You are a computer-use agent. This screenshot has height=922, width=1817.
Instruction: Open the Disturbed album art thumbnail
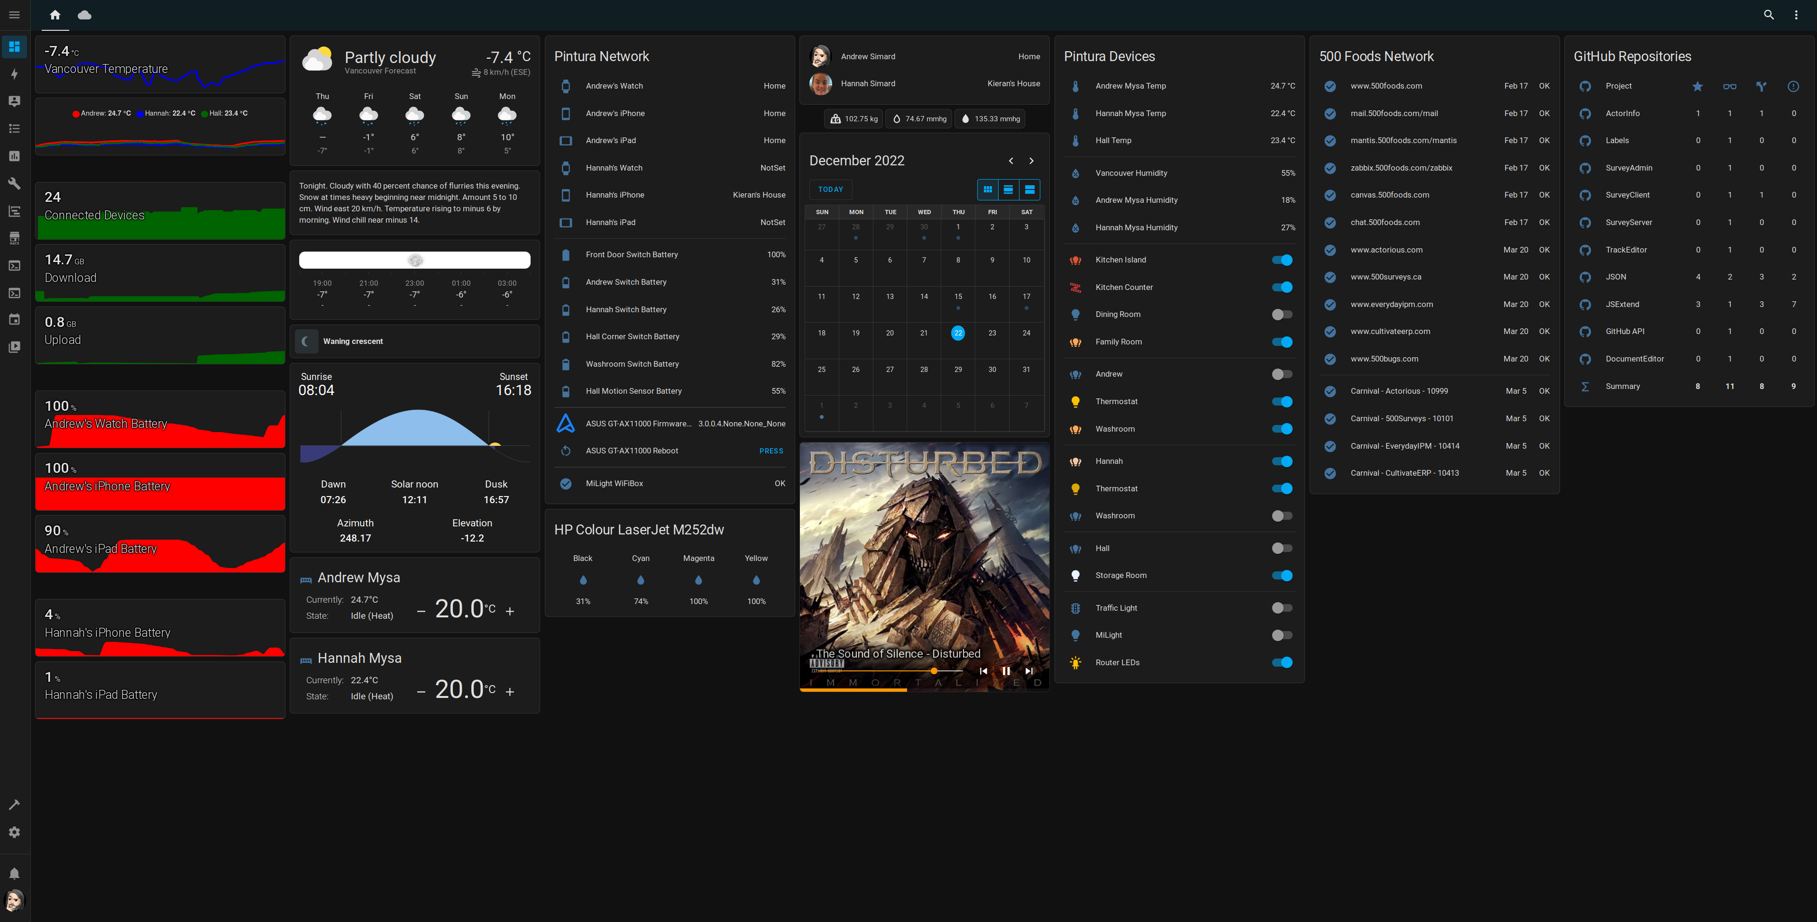click(924, 567)
